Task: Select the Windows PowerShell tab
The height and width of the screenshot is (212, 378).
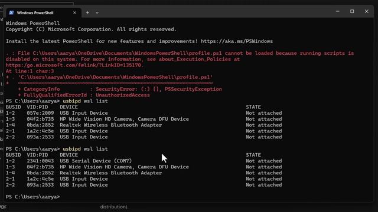Action: (x=43, y=13)
